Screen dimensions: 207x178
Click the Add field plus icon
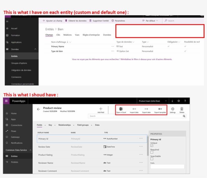pos(101,109)
